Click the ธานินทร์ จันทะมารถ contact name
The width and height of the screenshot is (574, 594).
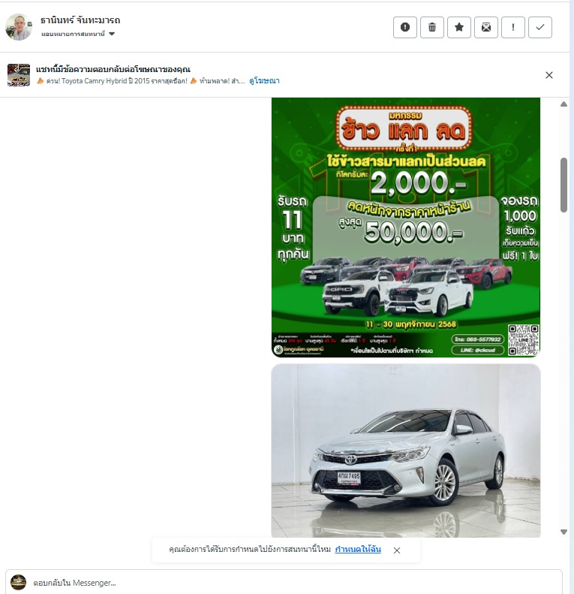click(80, 20)
